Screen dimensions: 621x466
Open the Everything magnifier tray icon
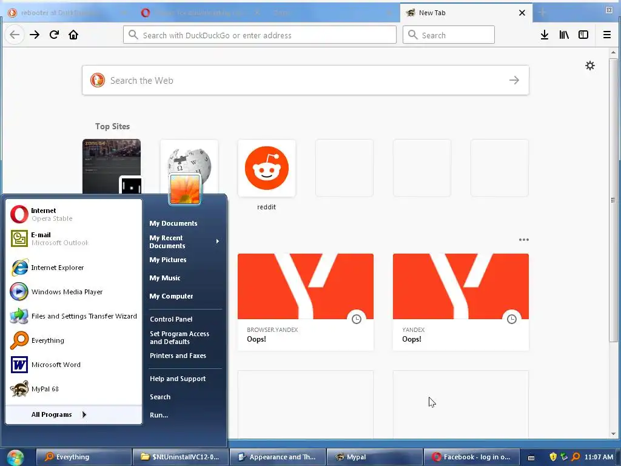tap(576, 457)
